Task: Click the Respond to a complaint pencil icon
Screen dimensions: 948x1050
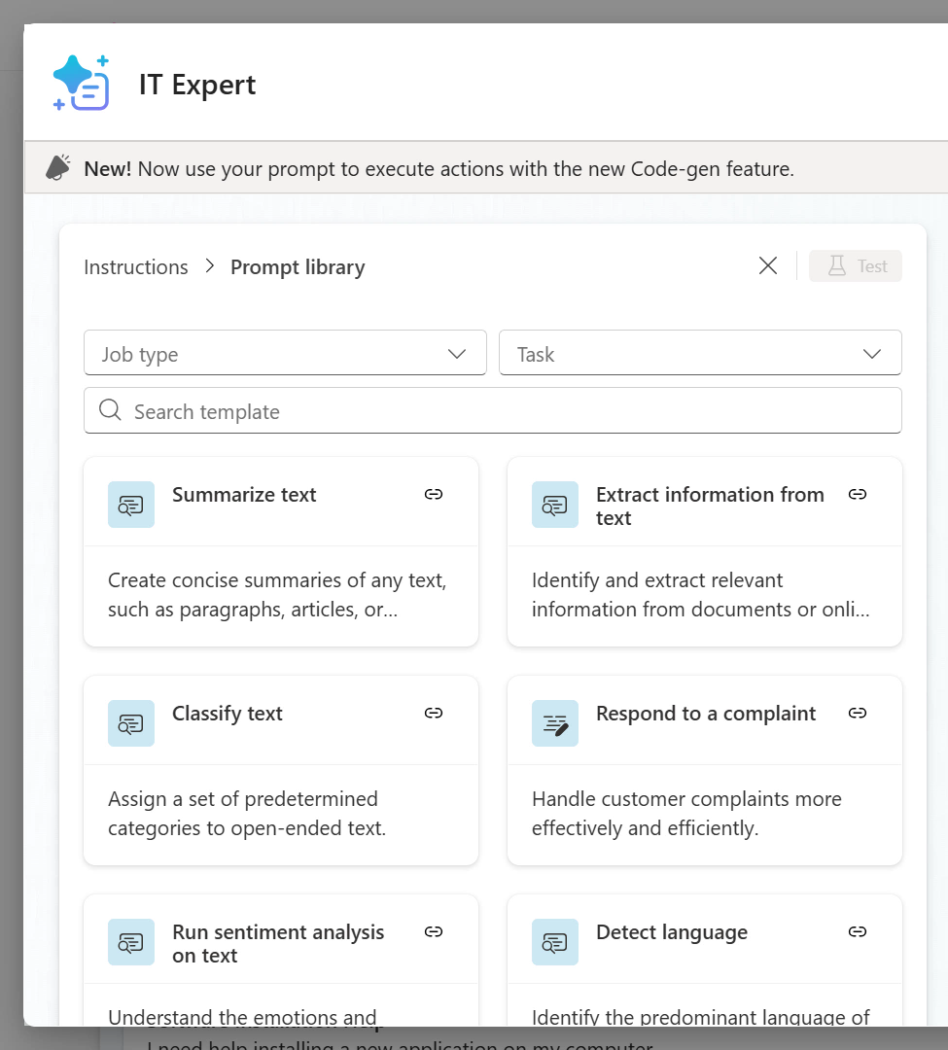Action: click(x=555, y=723)
